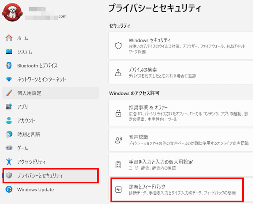Screen dimensions: 253x204
Task: Click the account (アカウント) person icon
Action: click(x=9, y=120)
